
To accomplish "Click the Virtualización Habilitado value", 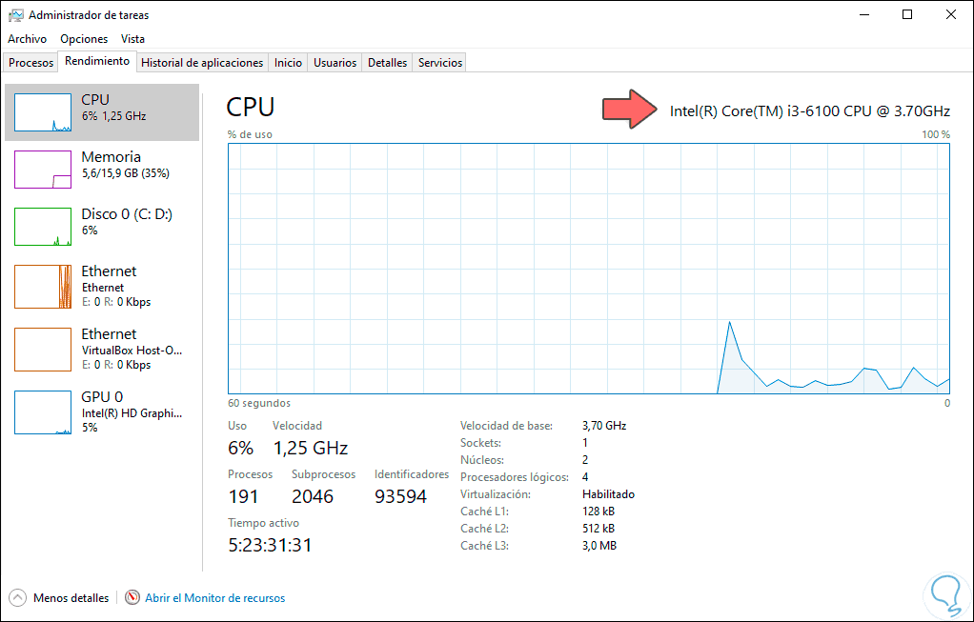I will pos(608,494).
